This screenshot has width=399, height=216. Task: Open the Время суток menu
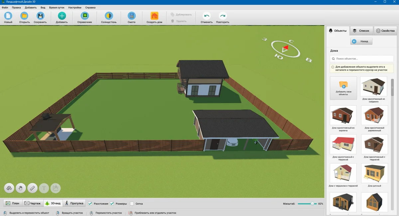(57, 7)
